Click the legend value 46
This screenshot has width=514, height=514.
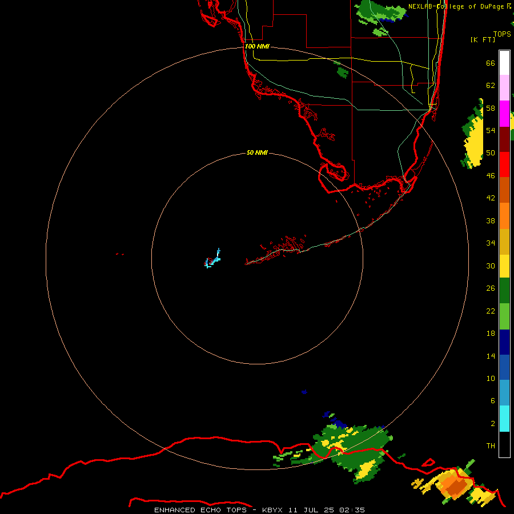(x=491, y=176)
